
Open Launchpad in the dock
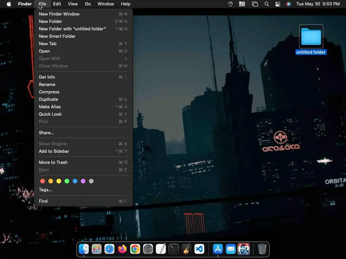(96, 249)
